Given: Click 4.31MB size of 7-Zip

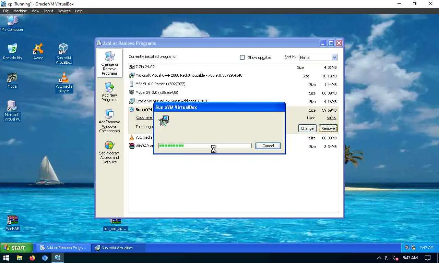Looking at the screenshot, I should (x=330, y=67).
